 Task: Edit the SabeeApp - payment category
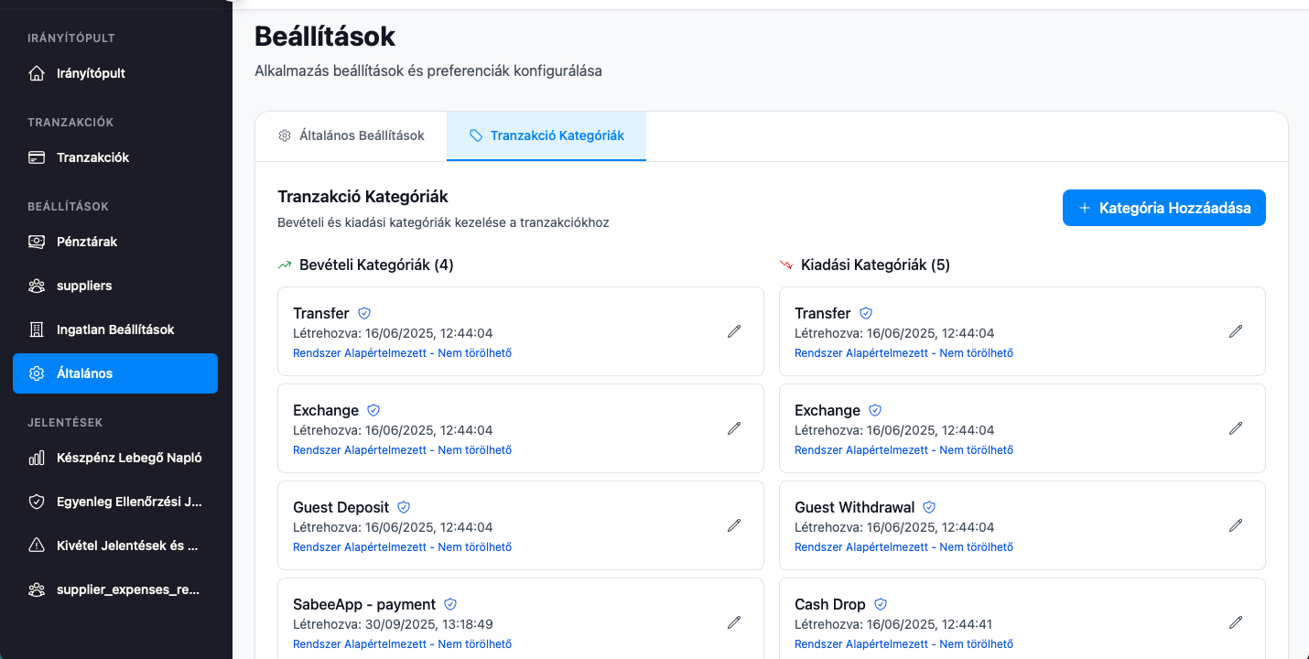pyautogui.click(x=733, y=622)
